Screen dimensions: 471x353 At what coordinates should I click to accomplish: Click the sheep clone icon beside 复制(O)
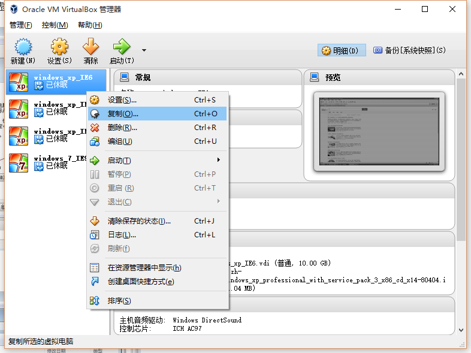coord(95,113)
